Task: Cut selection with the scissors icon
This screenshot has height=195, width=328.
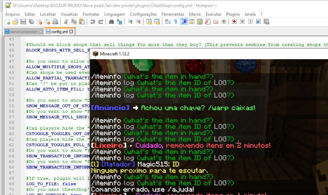Action: click(66, 22)
